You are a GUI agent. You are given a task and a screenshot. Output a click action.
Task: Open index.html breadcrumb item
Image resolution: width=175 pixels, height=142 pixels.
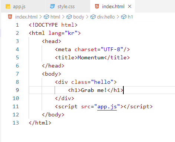[26, 17]
